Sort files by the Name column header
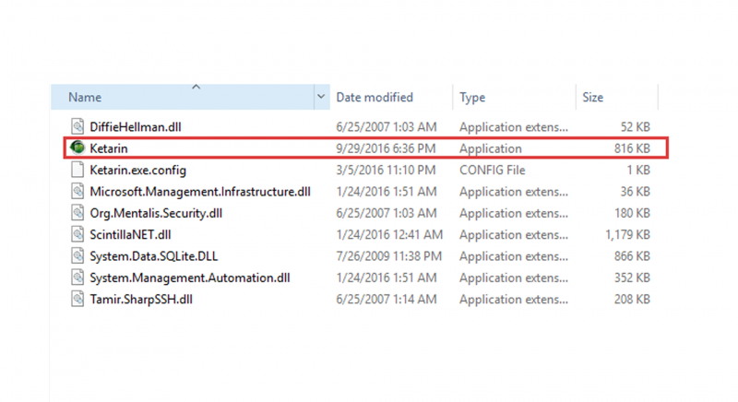 pos(85,97)
